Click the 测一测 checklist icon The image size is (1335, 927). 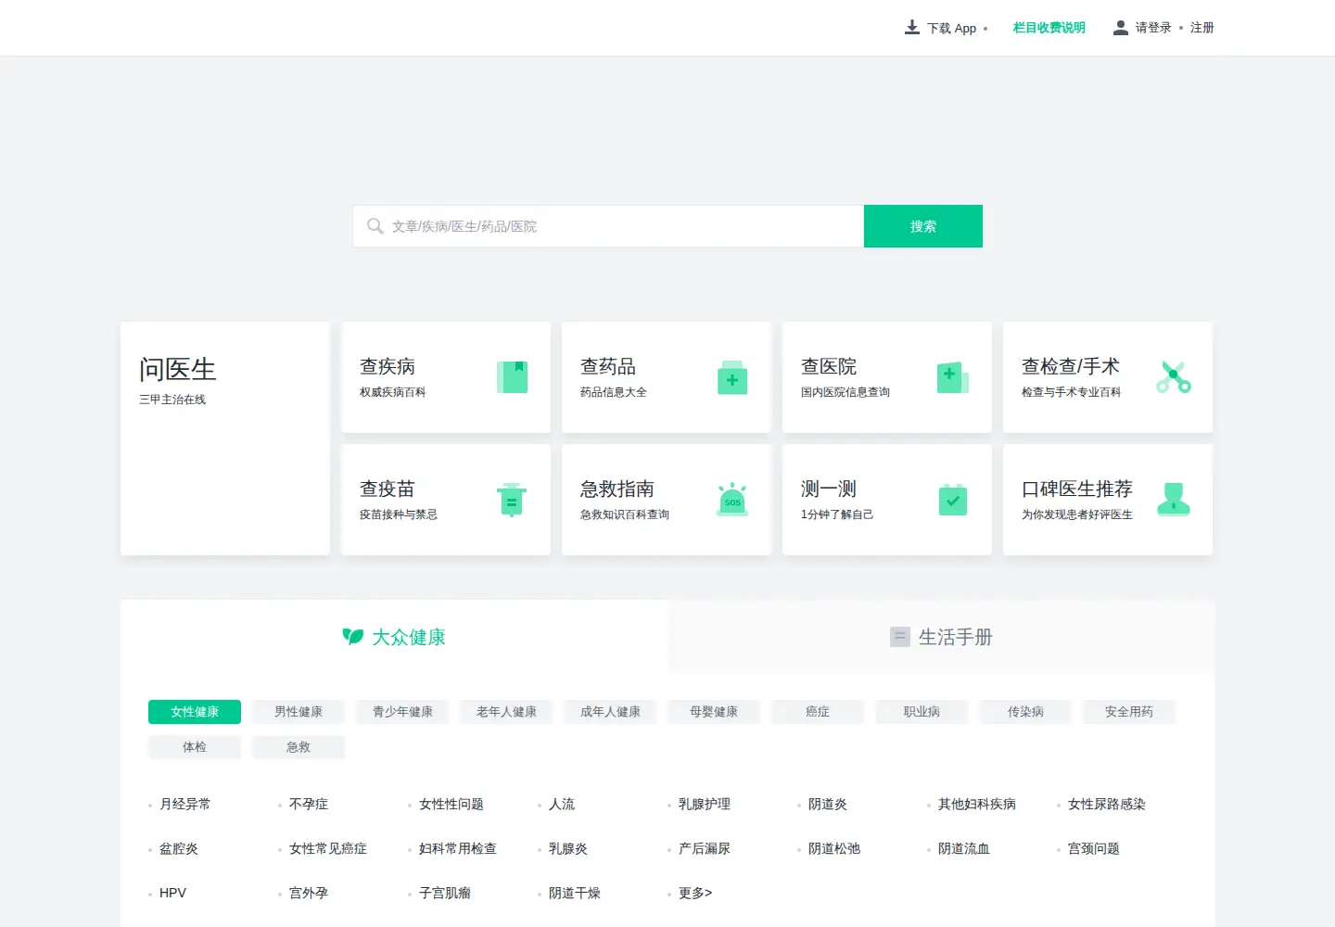tap(953, 500)
